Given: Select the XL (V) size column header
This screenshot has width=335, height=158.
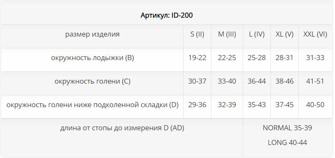Looking at the screenshot, I should pyautogui.click(x=284, y=34).
